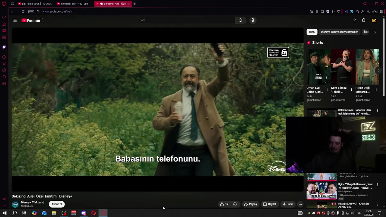Start voice search with microphone
Viewport: 386px width, 217px height.
[253, 20]
